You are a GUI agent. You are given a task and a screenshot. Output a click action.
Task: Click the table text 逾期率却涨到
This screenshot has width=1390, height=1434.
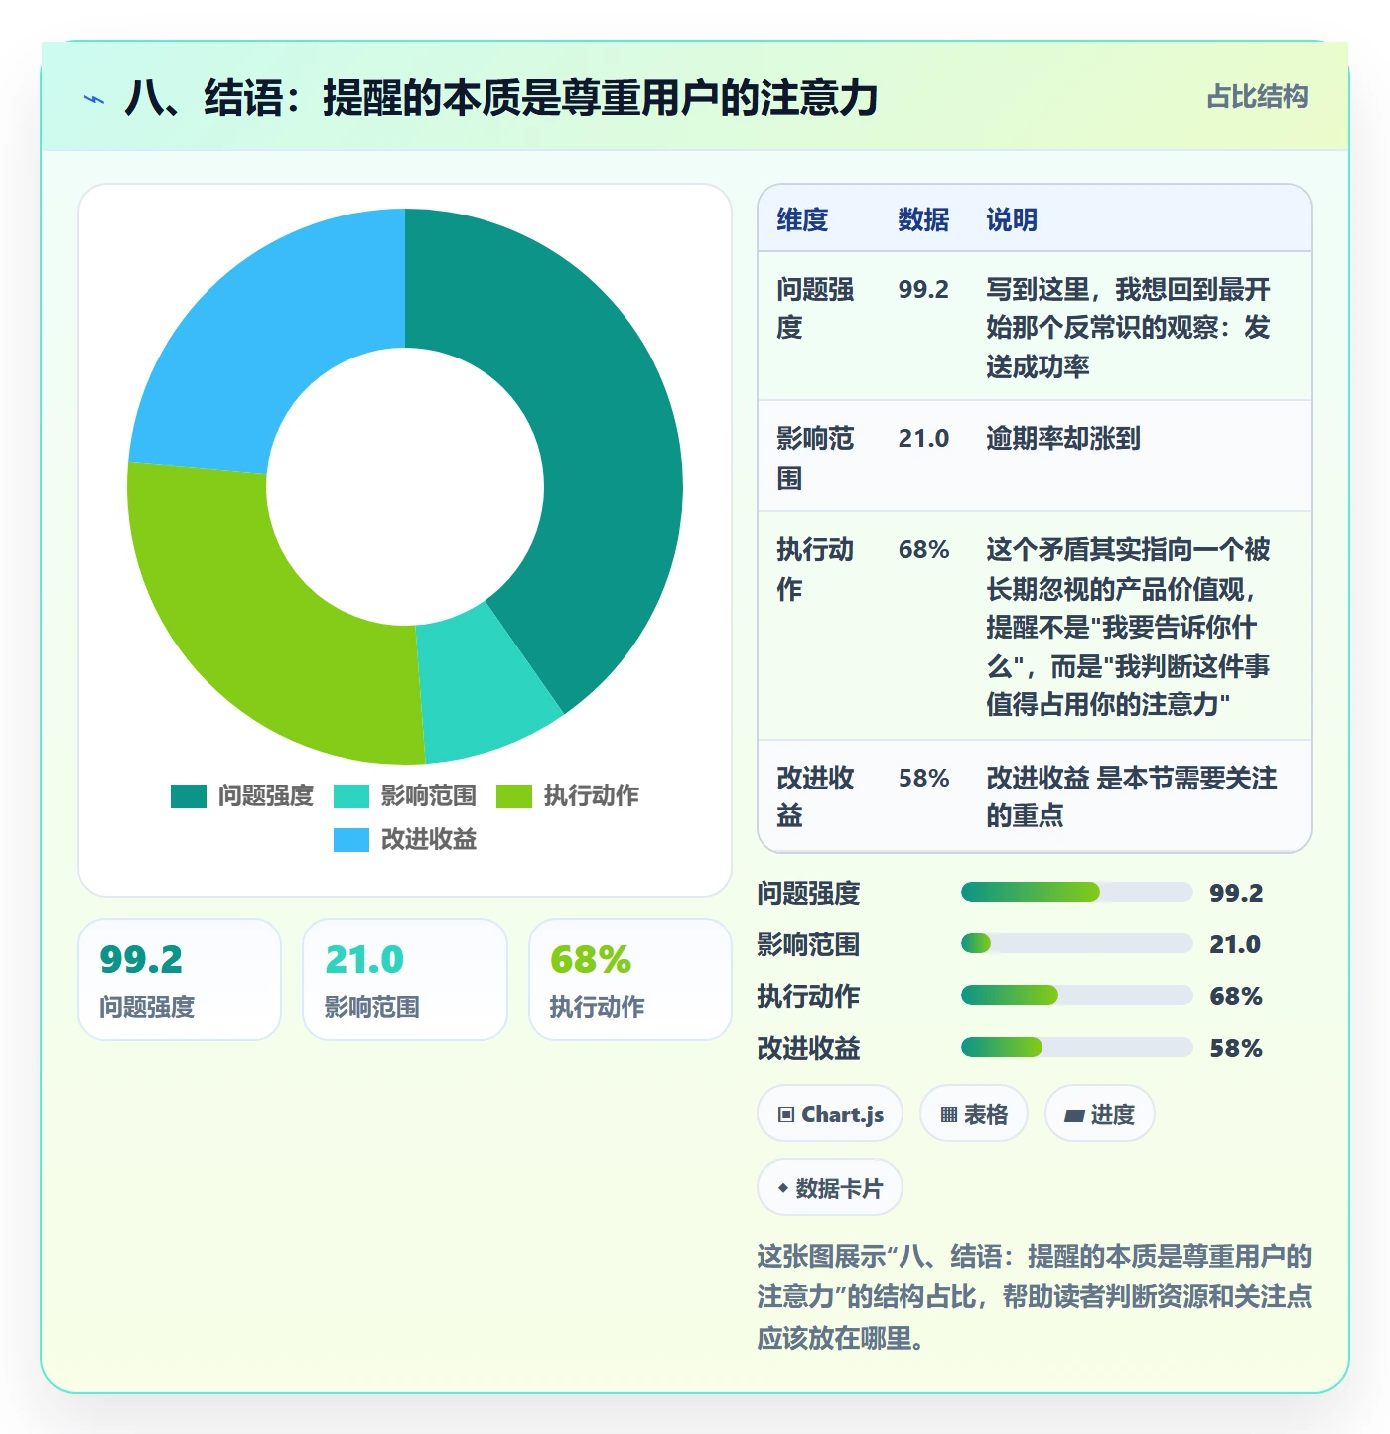(x=1063, y=438)
